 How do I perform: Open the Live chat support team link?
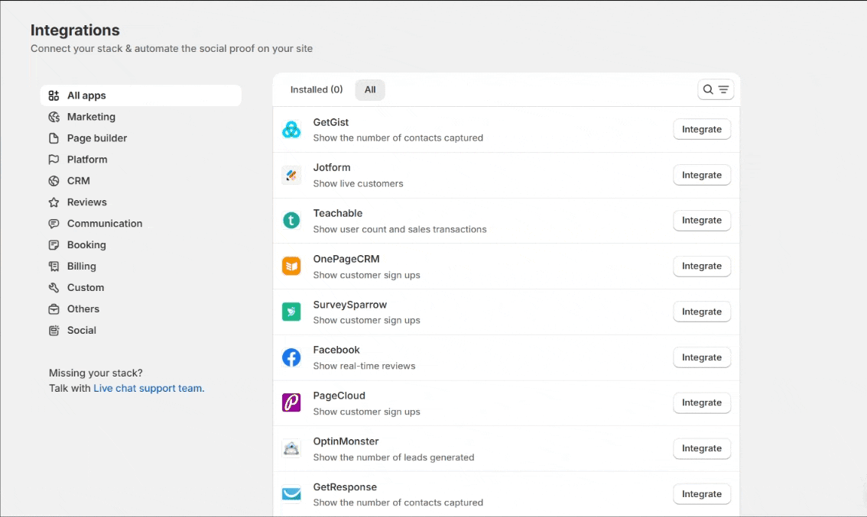(148, 388)
